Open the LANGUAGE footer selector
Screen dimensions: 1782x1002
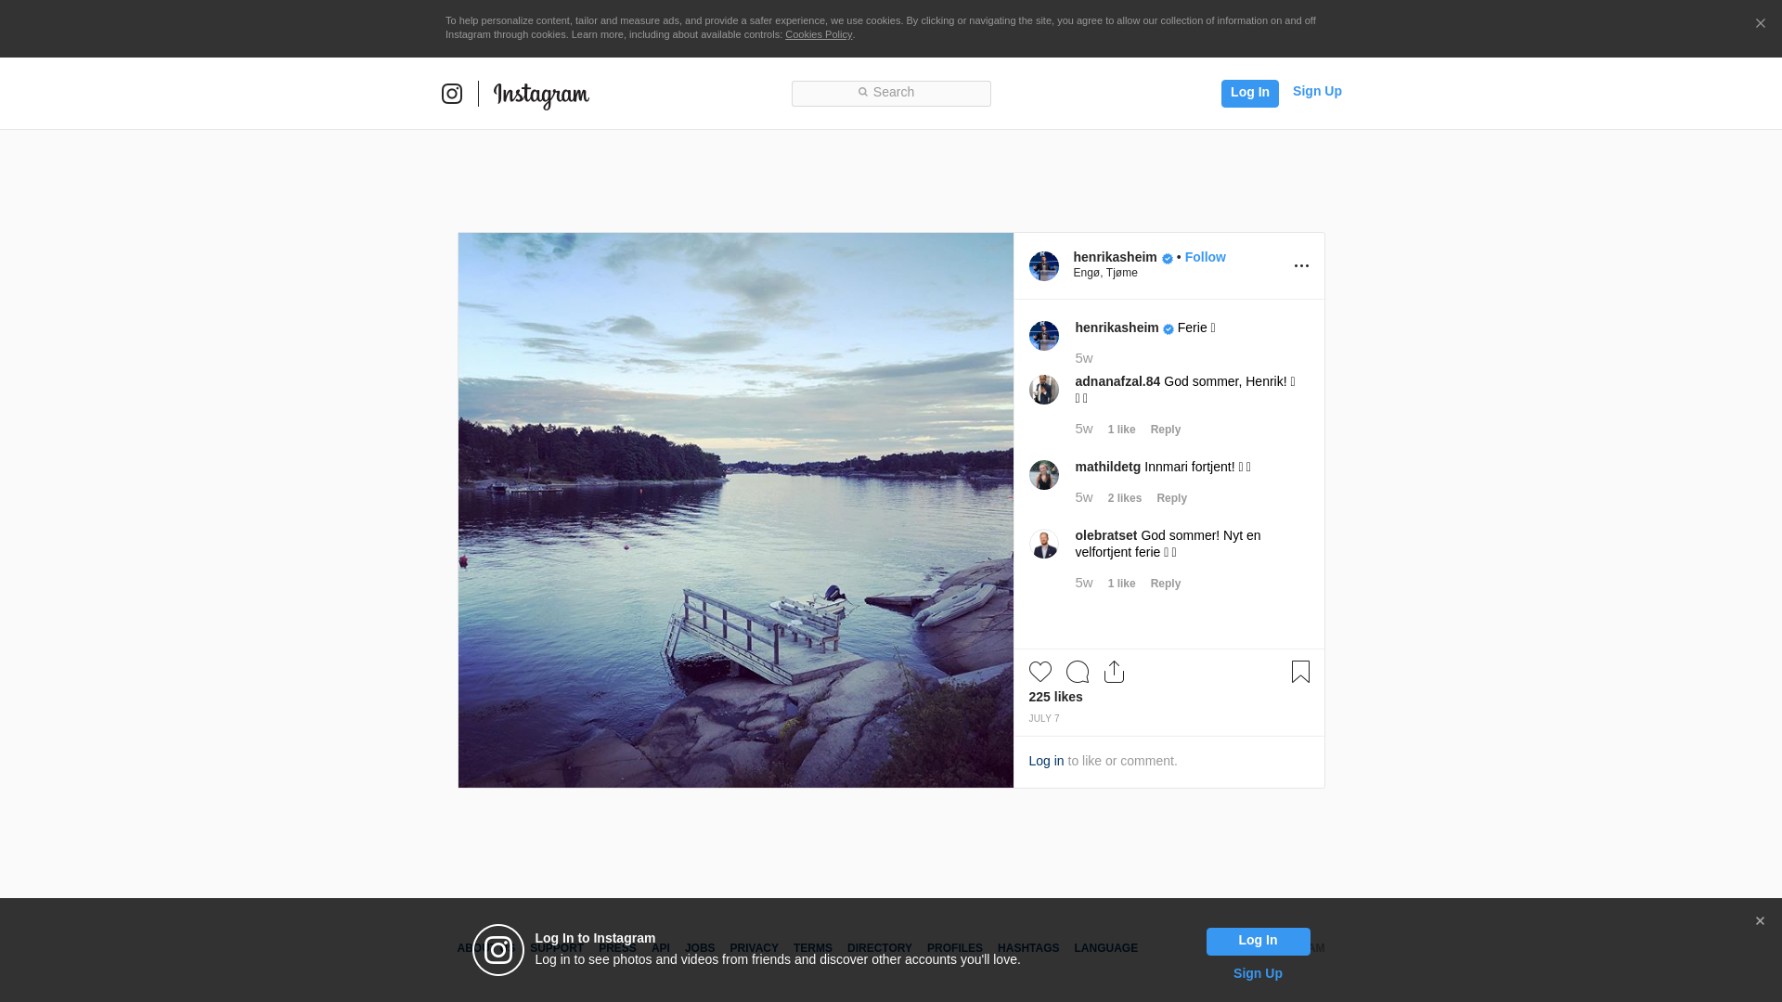tap(1106, 948)
